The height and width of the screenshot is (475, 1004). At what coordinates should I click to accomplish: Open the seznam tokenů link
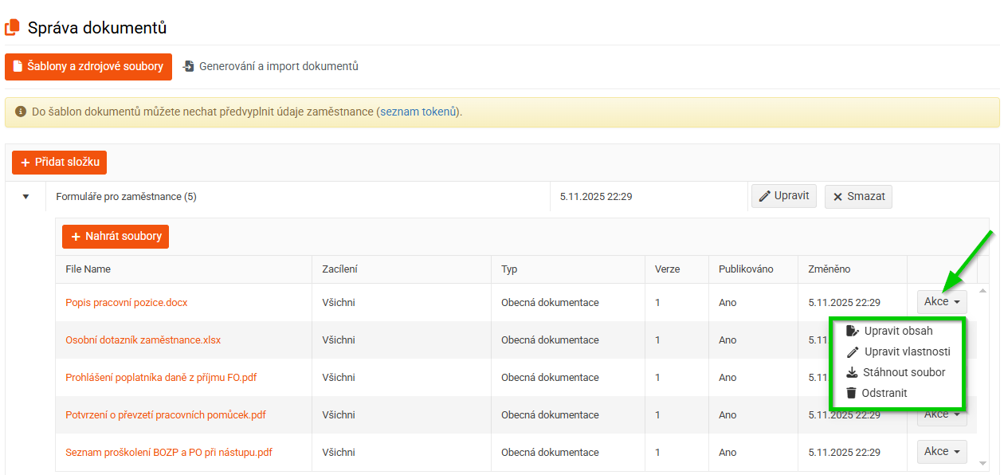click(x=418, y=112)
